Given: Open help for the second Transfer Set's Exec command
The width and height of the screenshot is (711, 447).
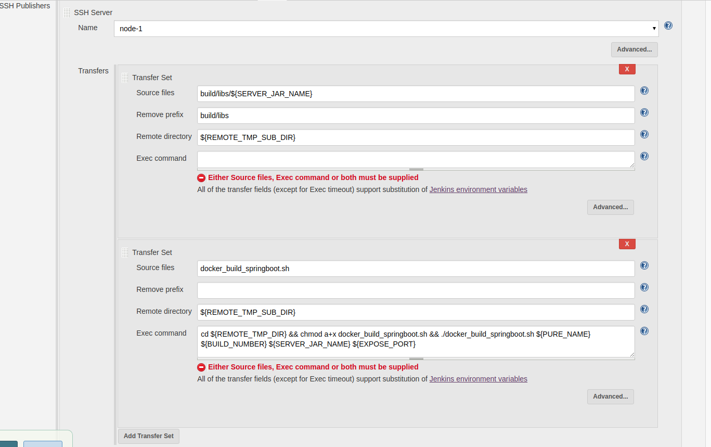Looking at the screenshot, I should click(644, 331).
